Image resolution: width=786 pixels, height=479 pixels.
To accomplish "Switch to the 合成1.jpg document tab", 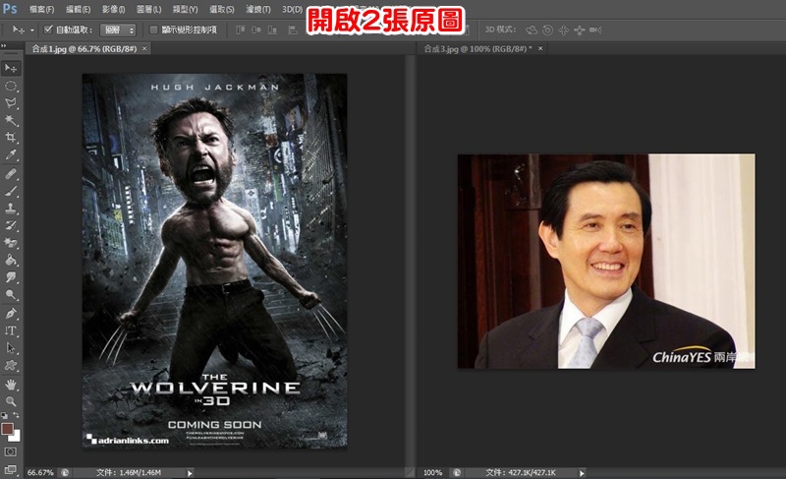I will coord(84,48).
